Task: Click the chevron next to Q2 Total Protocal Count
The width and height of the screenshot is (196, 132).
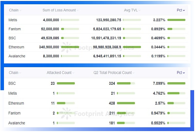Action: click(x=134, y=73)
